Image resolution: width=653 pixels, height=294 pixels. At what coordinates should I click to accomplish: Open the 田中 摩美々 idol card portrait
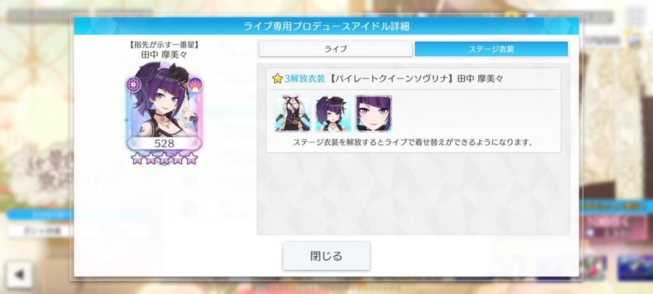(164, 105)
